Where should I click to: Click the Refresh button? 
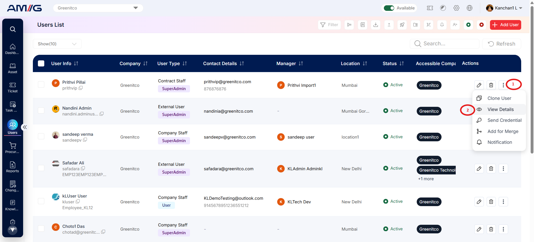(x=501, y=44)
